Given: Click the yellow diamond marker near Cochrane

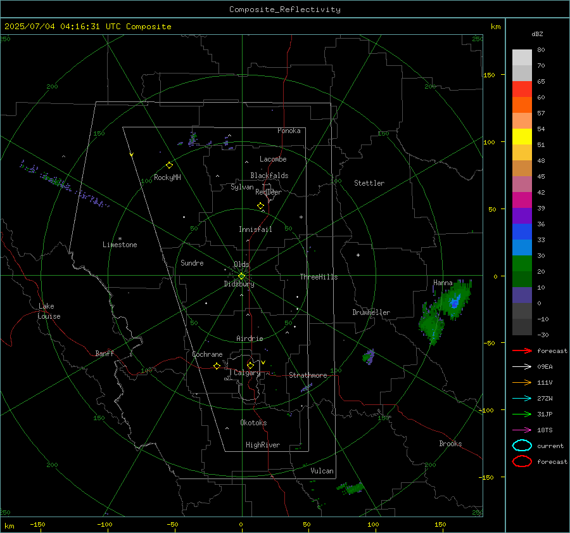Looking at the screenshot, I should pyautogui.click(x=217, y=366).
